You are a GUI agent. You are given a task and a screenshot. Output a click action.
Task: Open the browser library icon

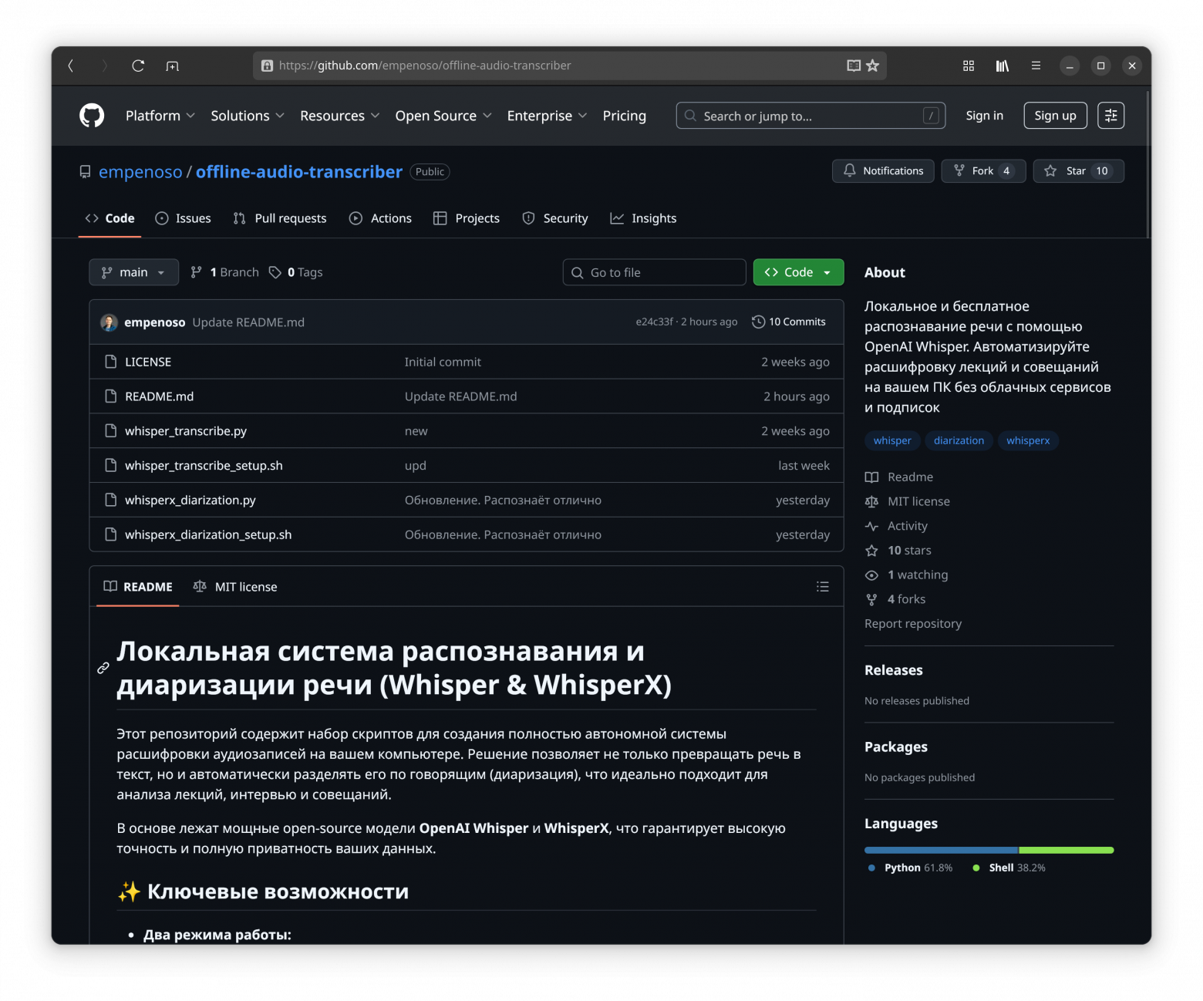coord(1002,66)
